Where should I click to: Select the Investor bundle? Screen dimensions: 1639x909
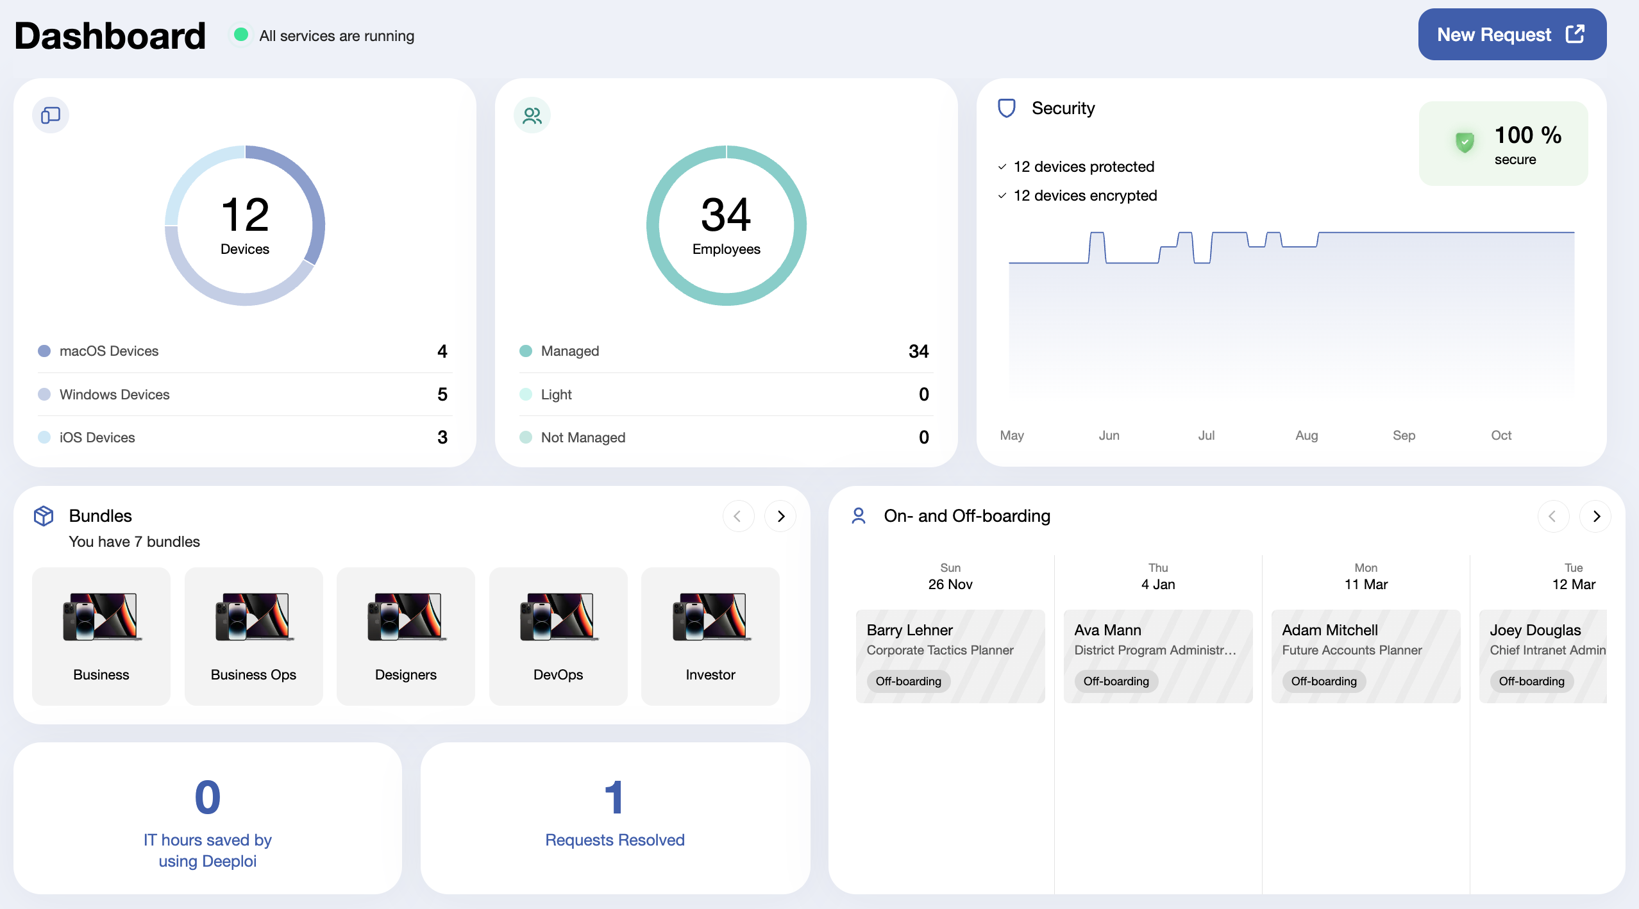710,637
